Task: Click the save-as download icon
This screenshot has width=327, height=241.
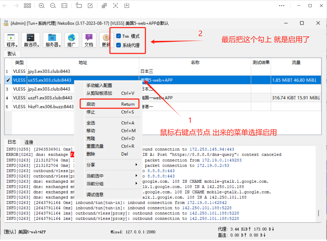Action: coord(127,5)
